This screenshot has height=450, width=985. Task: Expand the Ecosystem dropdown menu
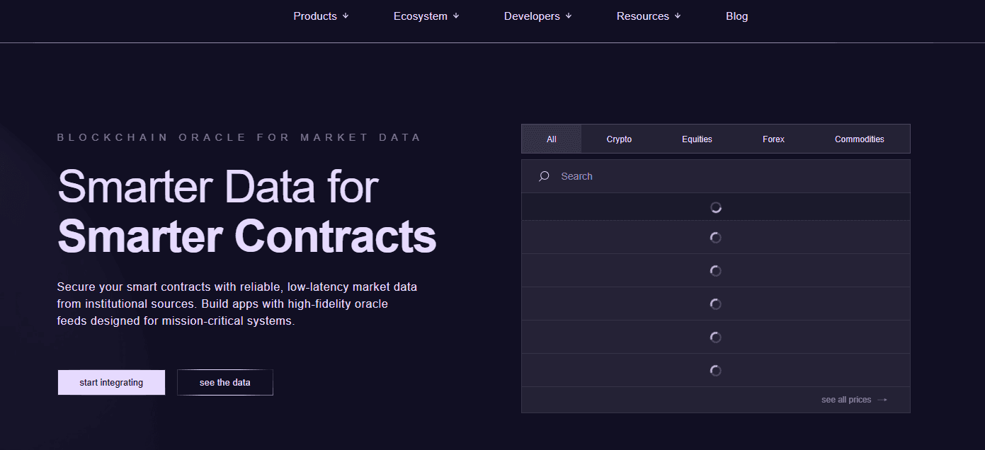point(426,16)
